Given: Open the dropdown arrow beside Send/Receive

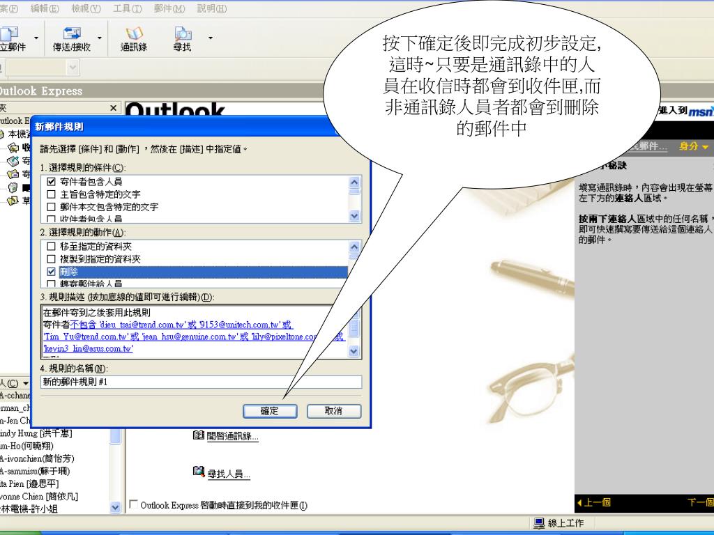Looking at the screenshot, I should tap(100, 38).
